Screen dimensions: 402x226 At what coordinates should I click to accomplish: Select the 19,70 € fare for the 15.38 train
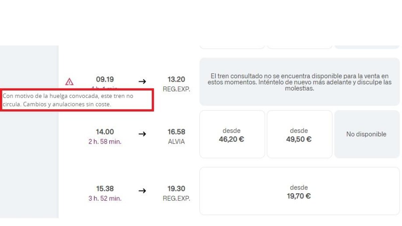tap(299, 191)
